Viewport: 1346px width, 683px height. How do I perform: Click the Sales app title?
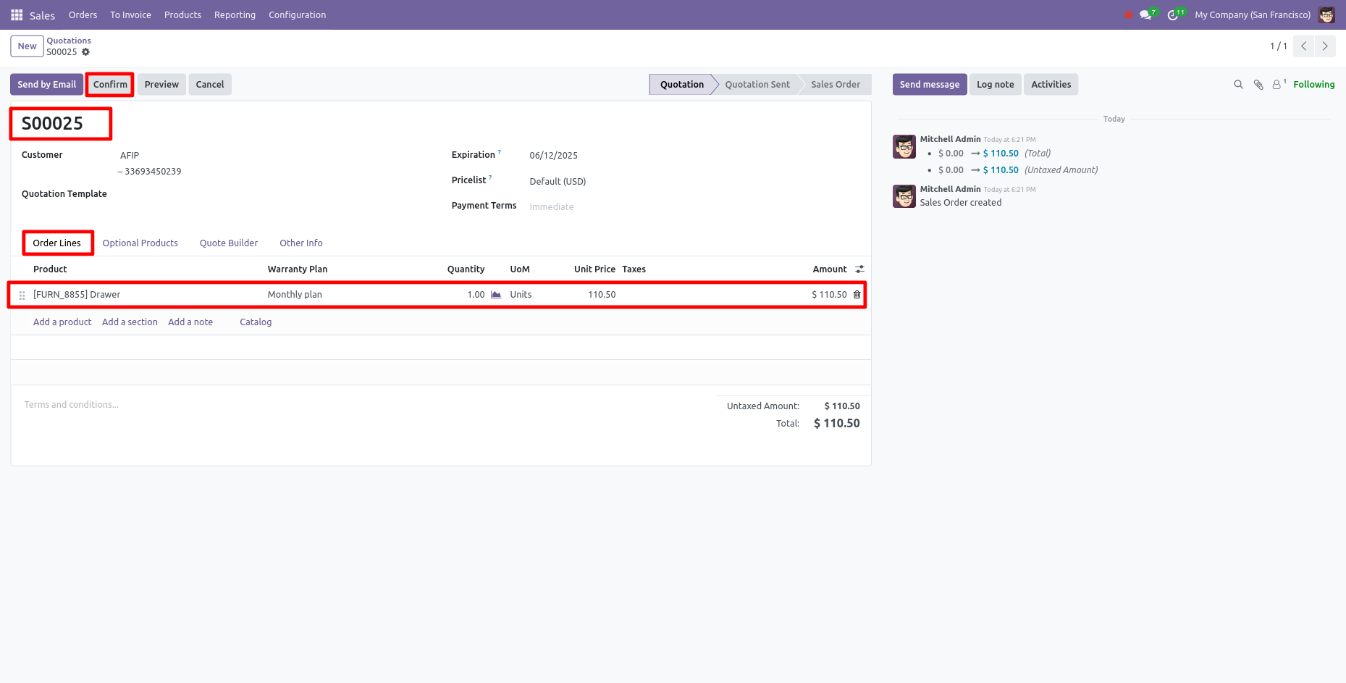pos(42,15)
